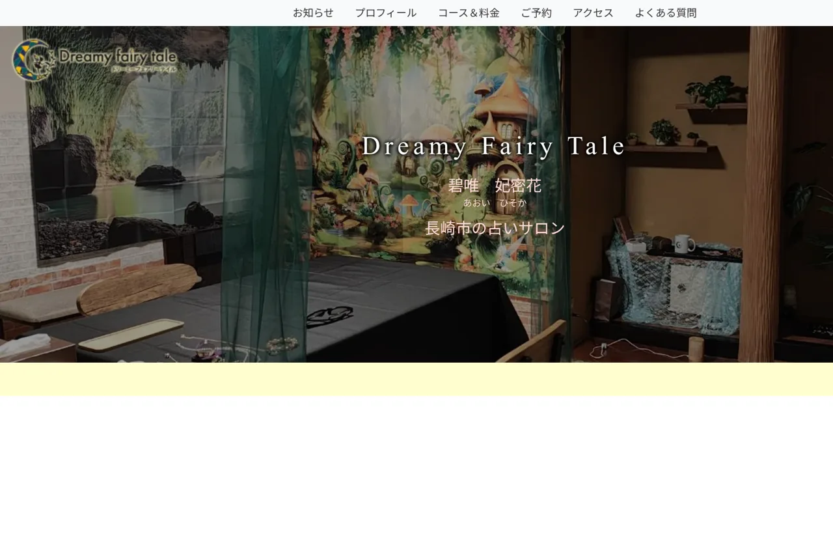Screen dimensions: 833x560
Task: Click the name text 碧唯 妃密花
Action: pos(495,186)
